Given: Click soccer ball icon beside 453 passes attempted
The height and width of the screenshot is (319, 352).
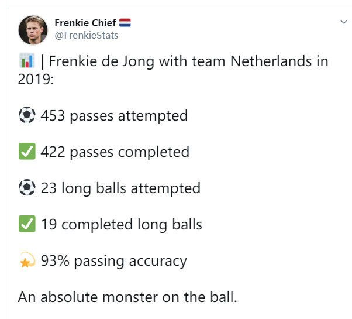Looking at the screenshot, I should click(x=27, y=115).
